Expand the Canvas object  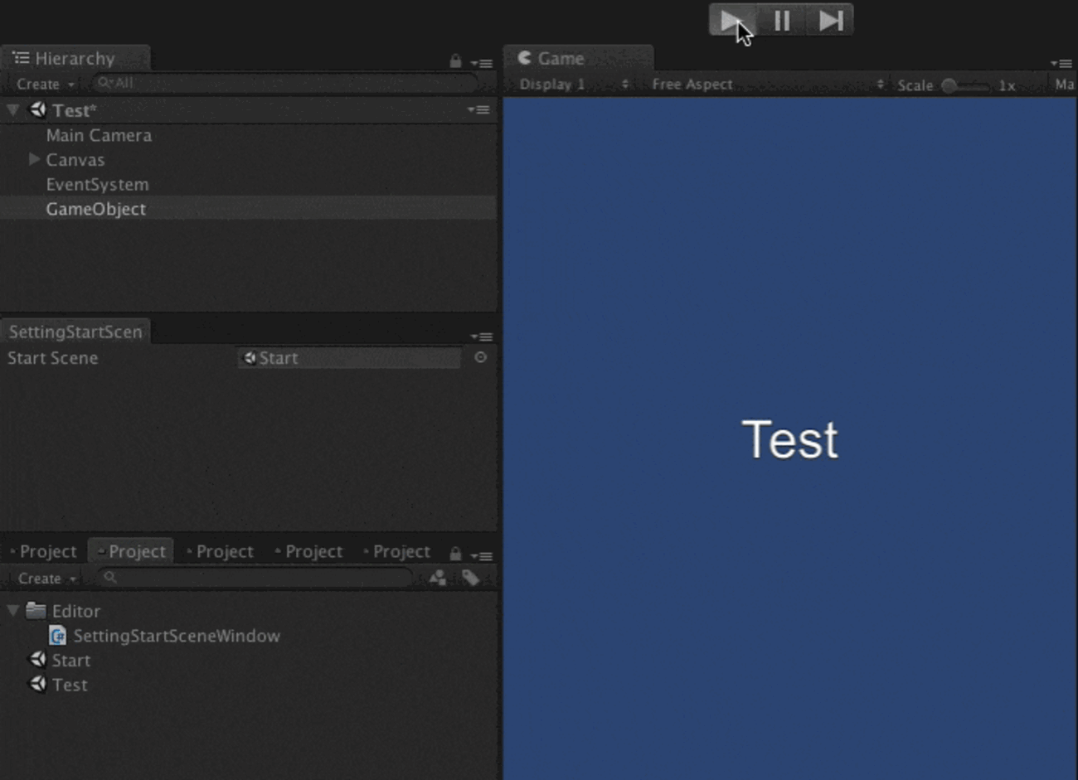click(x=34, y=159)
